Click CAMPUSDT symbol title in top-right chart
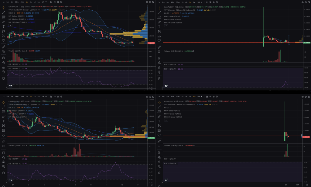The height and width of the screenshot is (187, 311). 170,7
